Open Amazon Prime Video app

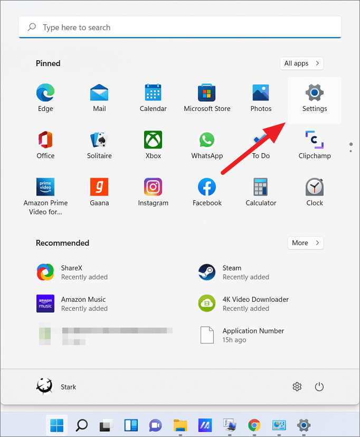pos(45,197)
